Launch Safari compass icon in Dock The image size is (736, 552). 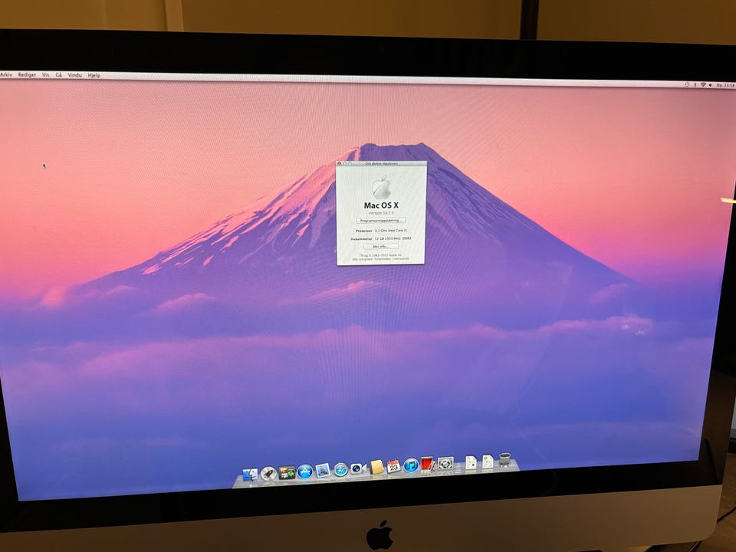click(x=340, y=469)
